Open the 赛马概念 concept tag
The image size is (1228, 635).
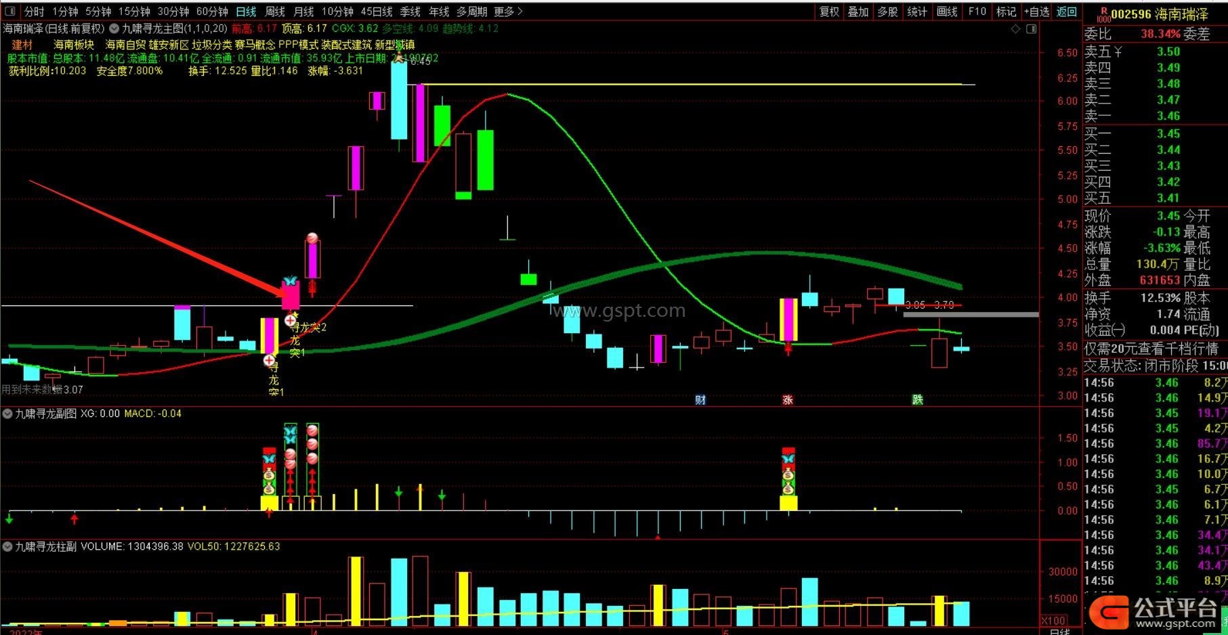(255, 45)
